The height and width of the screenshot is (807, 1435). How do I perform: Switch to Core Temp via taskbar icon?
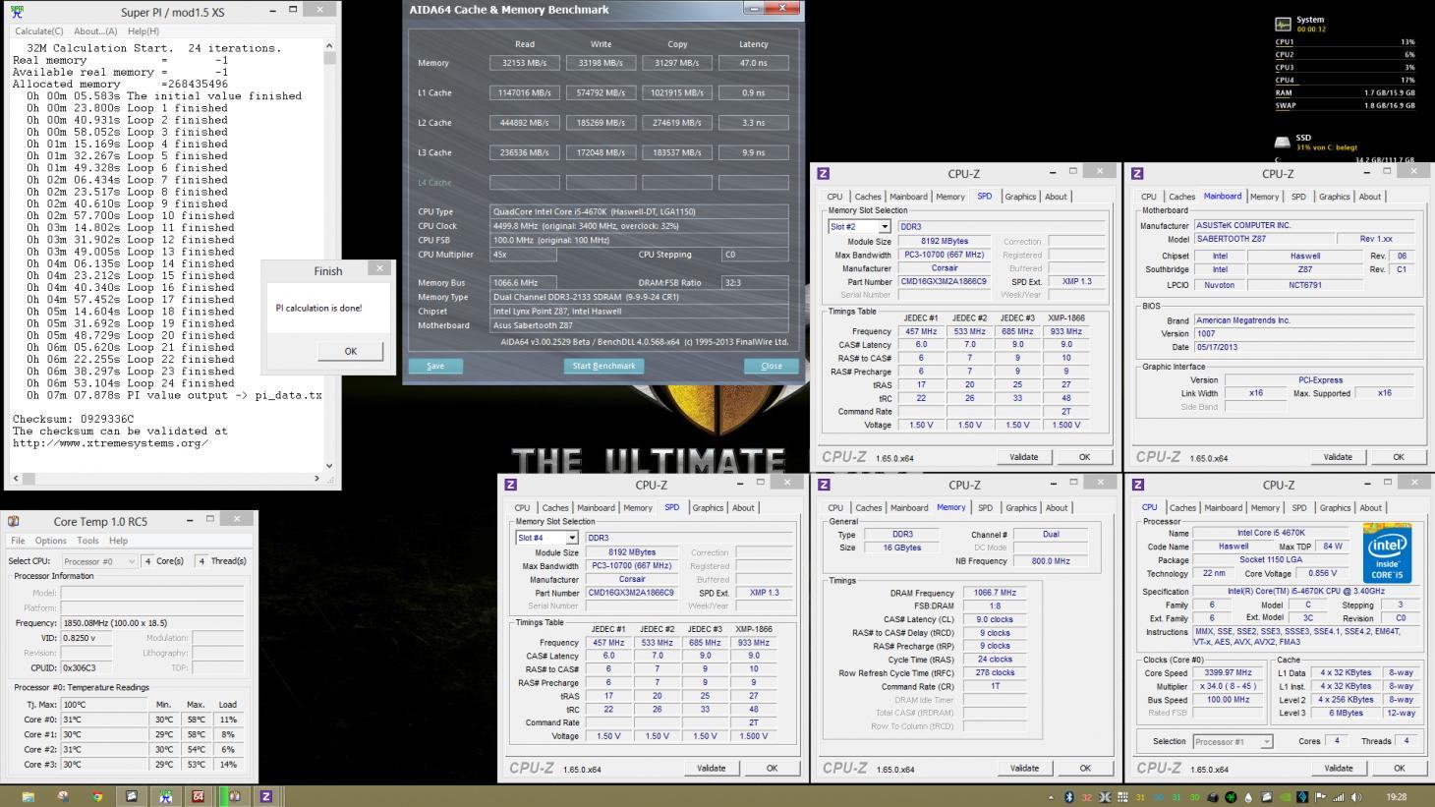235,796
